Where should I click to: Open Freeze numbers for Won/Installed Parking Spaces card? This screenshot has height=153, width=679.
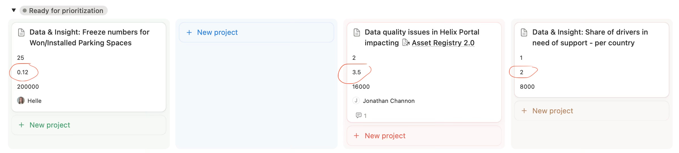(89, 37)
